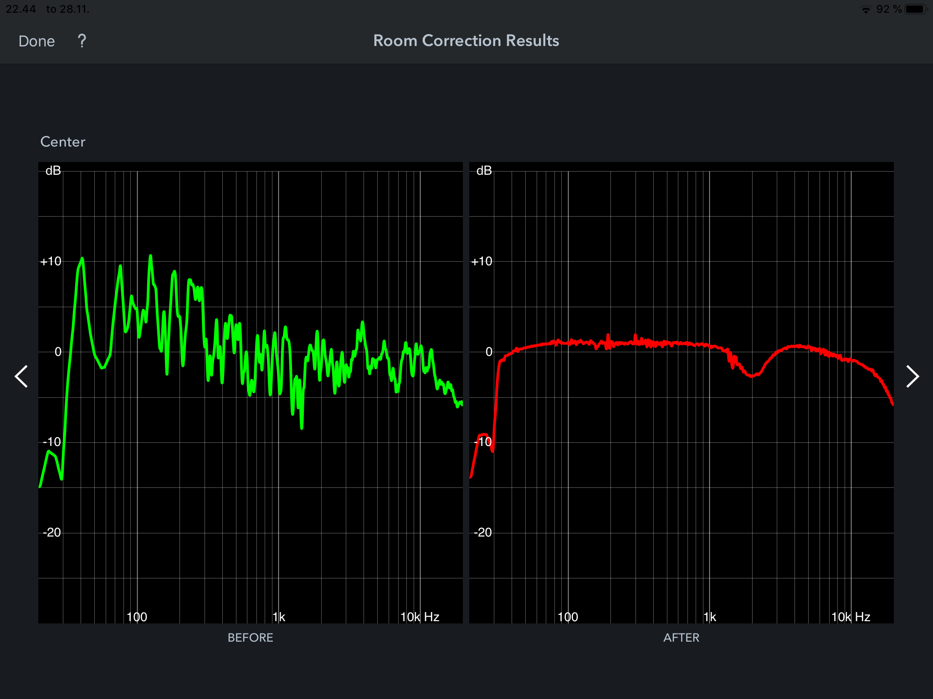The image size is (933, 699).
Task: Tap the battery indicator icon
Action: [x=916, y=10]
